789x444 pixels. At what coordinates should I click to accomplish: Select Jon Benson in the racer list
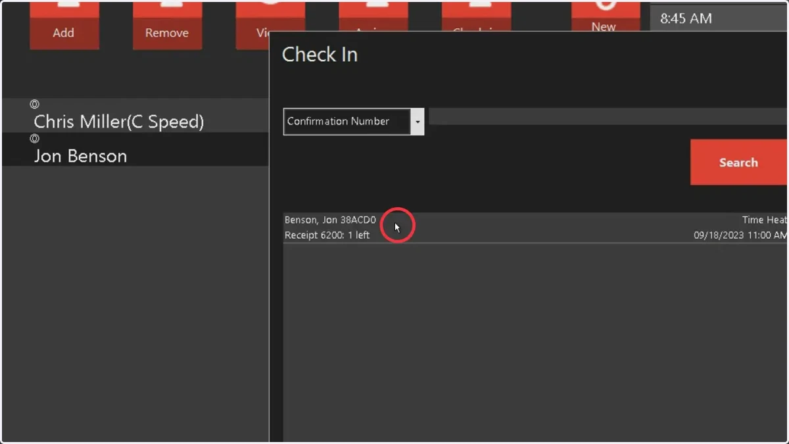135,150
